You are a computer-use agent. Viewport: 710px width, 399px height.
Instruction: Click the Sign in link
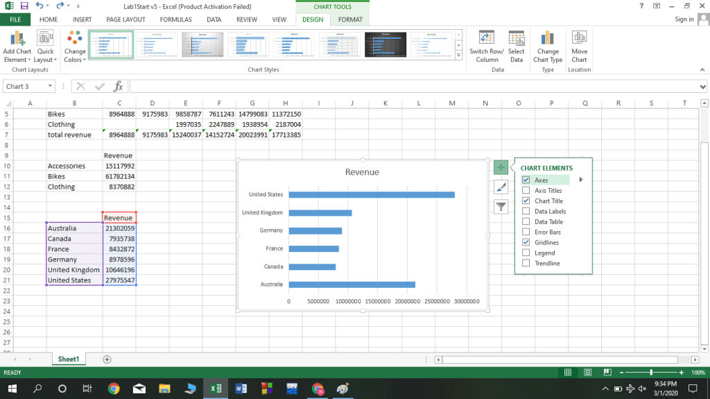tap(684, 19)
